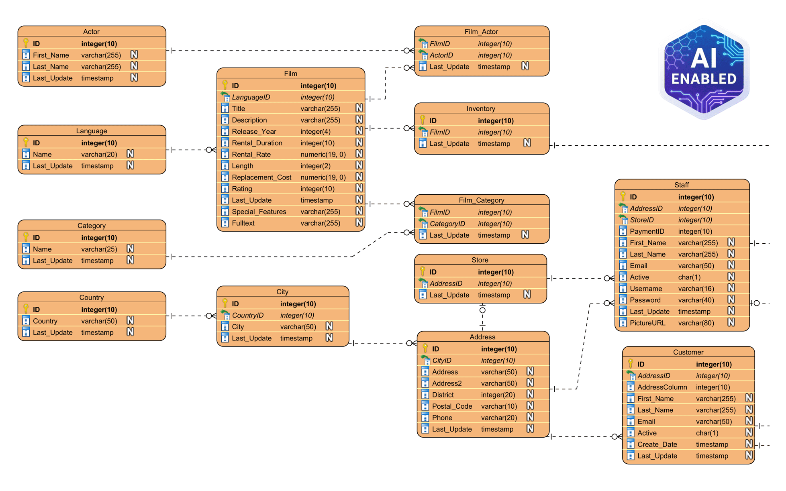Click the foreign key icon beside Film LanguageID
The height and width of the screenshot is (491, 786).
(225, 97)
